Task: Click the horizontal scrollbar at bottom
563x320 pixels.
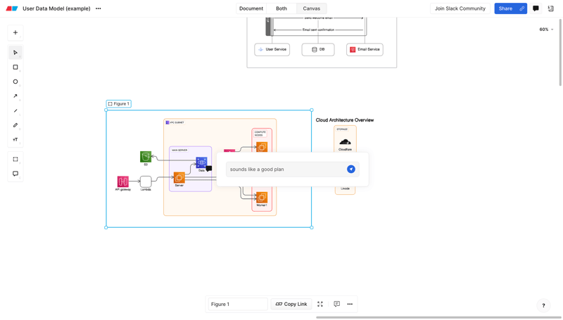Action: click(x=438, y=317)
